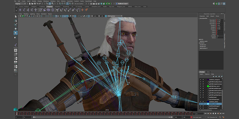Image resolution: width=239 pixels, height=119 pixels.
Task: Open the Rigging menu set dropdown
Action: coord(20,4)
